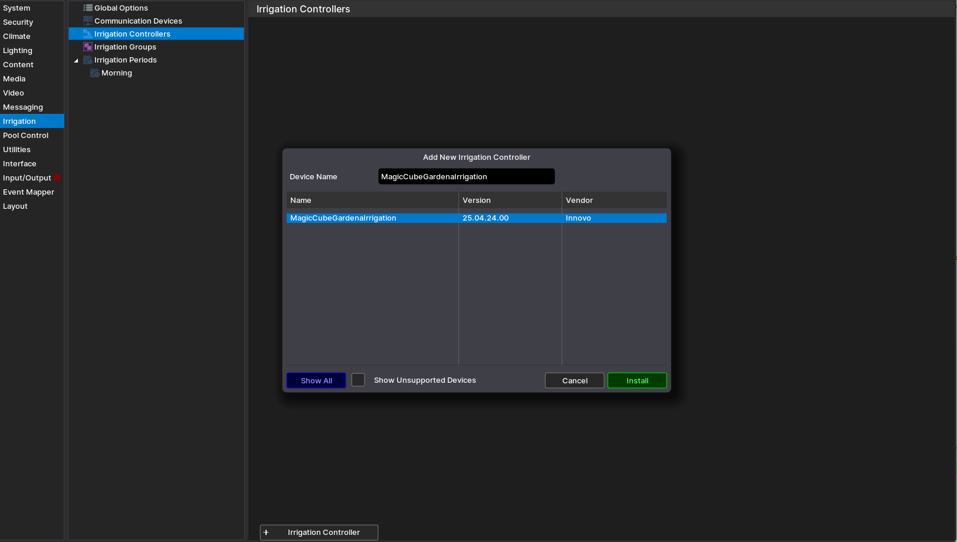Open the Climate section
Screen dimensions: 957x542
(x=32, y=36)
